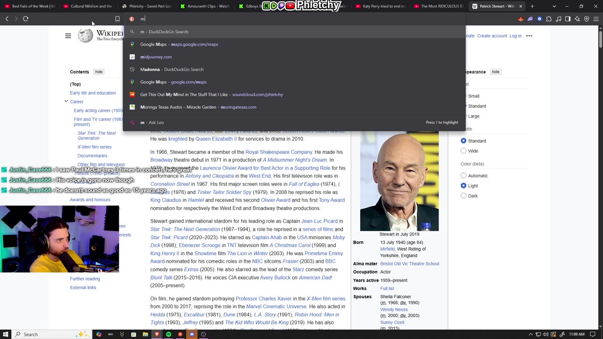Choose the Automatic color option
The width and height of the screenshot is (603, 339).
[464, 176]
